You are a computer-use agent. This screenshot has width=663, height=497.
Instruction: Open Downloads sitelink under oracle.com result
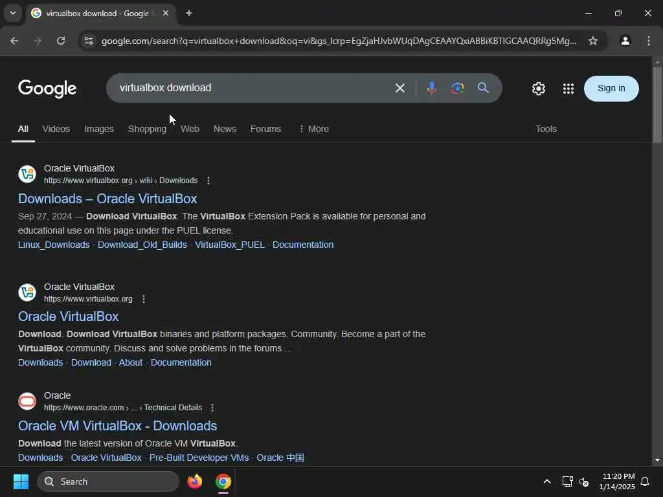click(40, 458)
